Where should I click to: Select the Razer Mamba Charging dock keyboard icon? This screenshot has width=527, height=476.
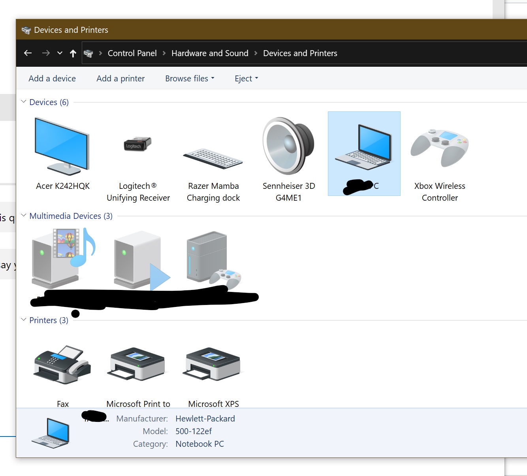[213, 159]
